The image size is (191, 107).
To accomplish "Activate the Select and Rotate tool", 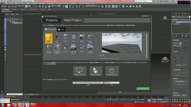I will (x=43, y=7).
